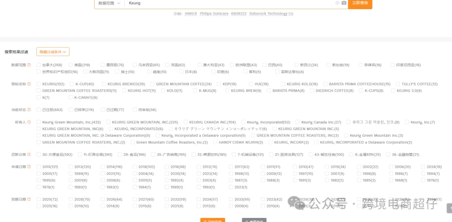
Task: Check the 加拿大(358) region filter
Action: coord(39,65)
